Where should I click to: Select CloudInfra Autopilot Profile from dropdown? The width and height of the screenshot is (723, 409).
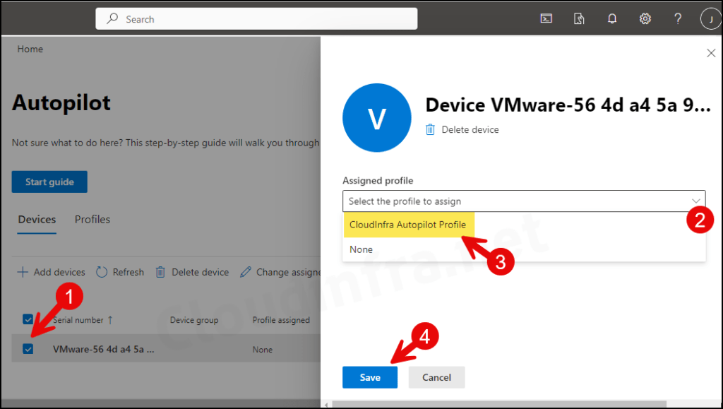407,224
